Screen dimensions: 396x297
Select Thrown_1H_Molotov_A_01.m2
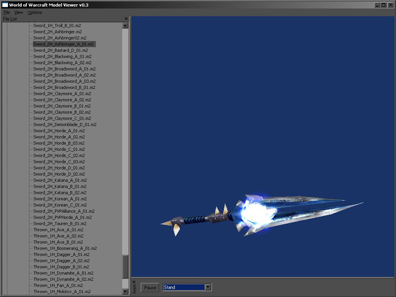tap(62, 292)
